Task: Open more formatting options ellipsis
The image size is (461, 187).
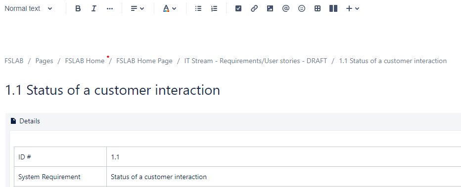Action: click(x=110, y=8)
